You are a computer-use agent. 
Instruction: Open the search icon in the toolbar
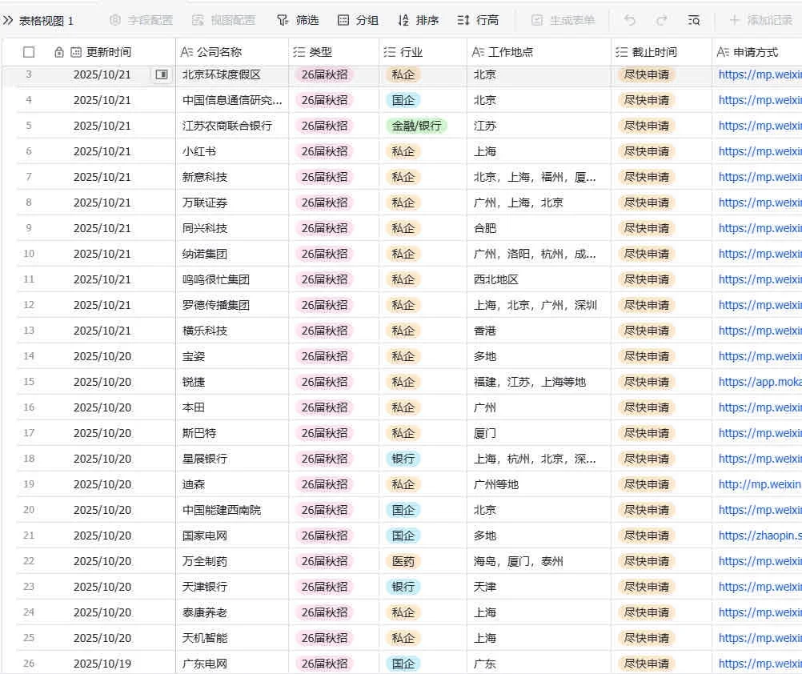point(693,20)
